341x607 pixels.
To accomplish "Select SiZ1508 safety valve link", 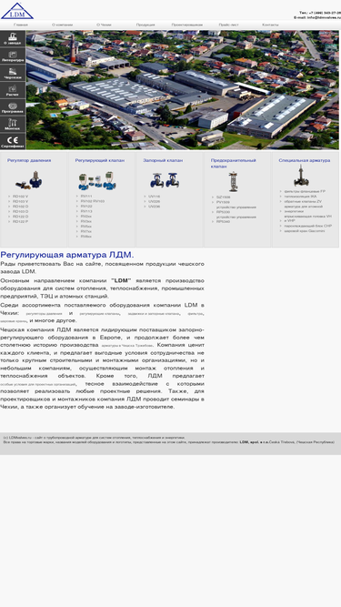I will tap(223, 197).
